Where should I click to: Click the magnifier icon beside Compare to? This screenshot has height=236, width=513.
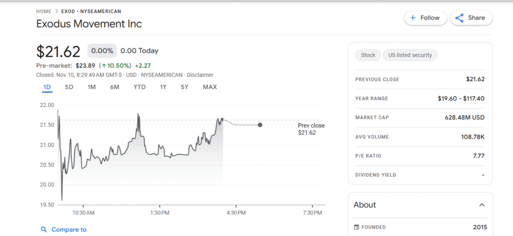[44, 229]
